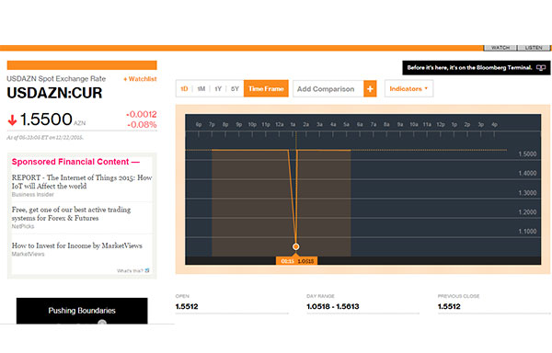This screenshot has height=353, width=552.
Task: Click the LISTEN button in the top bar
Action: (534, 48)
